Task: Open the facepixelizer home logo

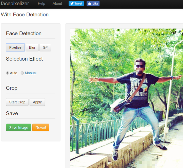Action: pyautogui.click(x=15, y=4)
